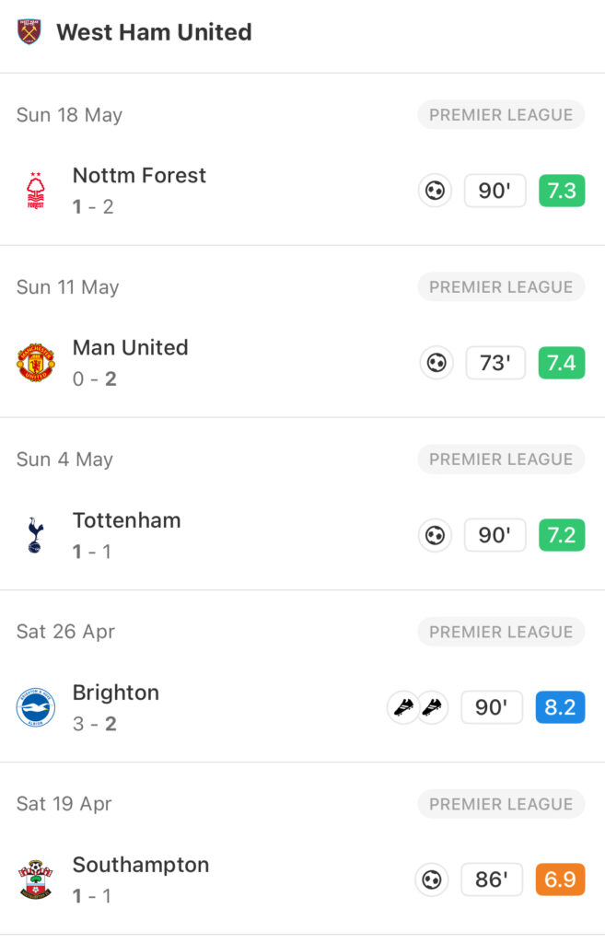Screen dimensions: 605x943
Task: Click the Nottm Forest club crest
Action: 36,191
